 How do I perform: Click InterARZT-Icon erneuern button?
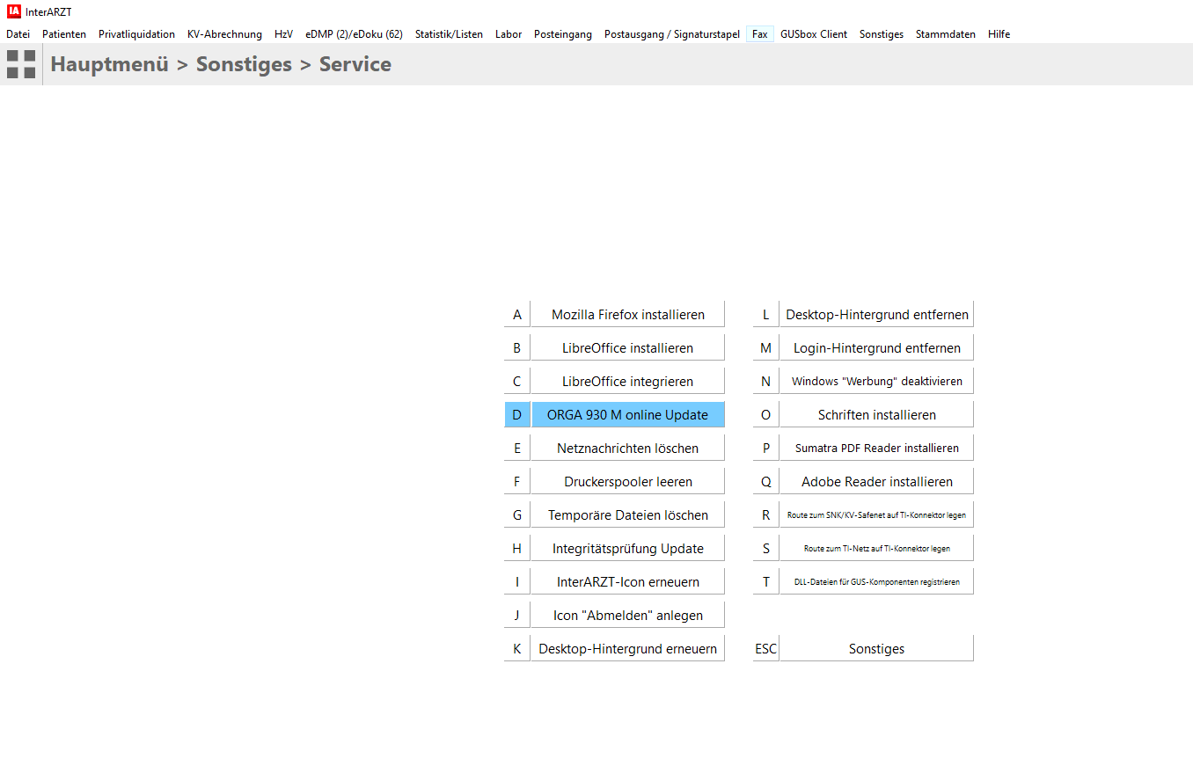(x=628, y=581)
